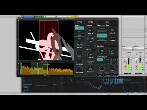Image resolution: width=147 pixels, height=110 pixels.
Task: Click the Open Img button
Action: click(115, 75)
